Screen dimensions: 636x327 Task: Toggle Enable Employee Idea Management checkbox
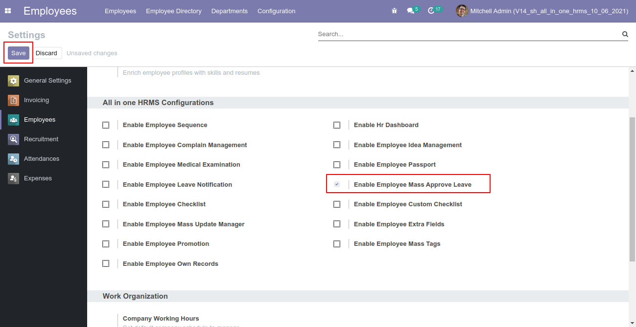(337, 145)
